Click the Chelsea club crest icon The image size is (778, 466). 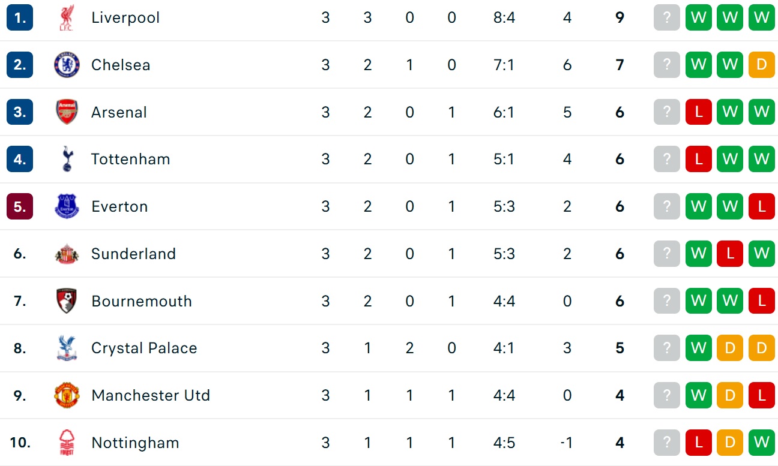(x=67, y=65)
